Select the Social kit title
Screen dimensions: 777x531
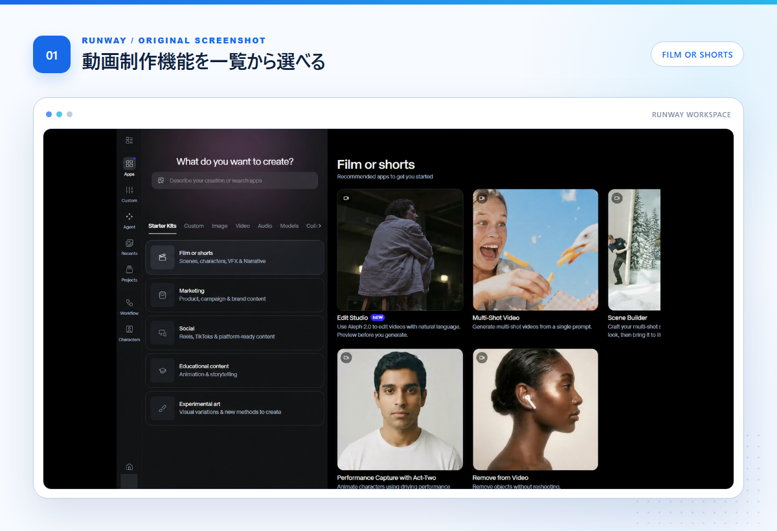[186, 328]
